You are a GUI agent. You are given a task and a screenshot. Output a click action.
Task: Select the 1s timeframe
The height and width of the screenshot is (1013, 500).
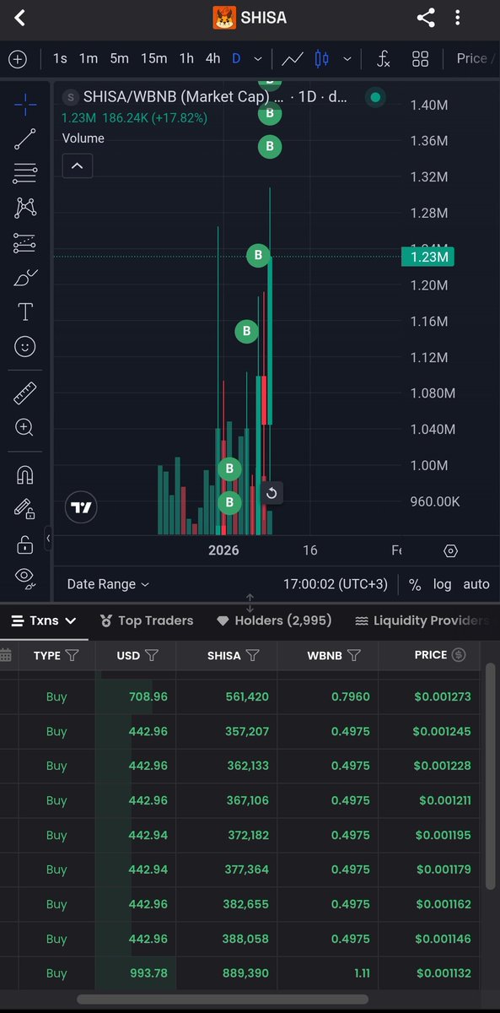click(x=60, y=59)
